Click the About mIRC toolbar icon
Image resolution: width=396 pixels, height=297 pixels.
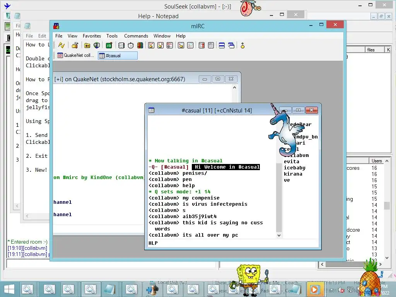click(242, 46)
